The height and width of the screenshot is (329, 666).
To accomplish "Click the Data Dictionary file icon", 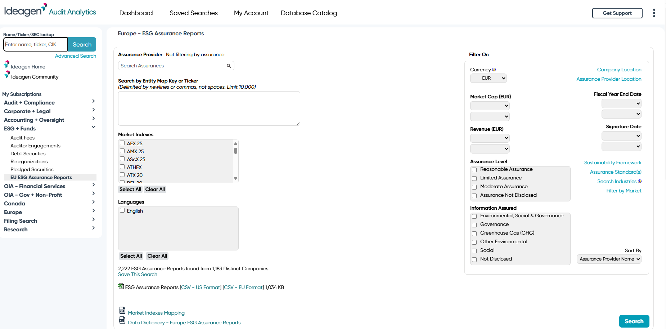I will pyautogui.click(x=122, y=320).
